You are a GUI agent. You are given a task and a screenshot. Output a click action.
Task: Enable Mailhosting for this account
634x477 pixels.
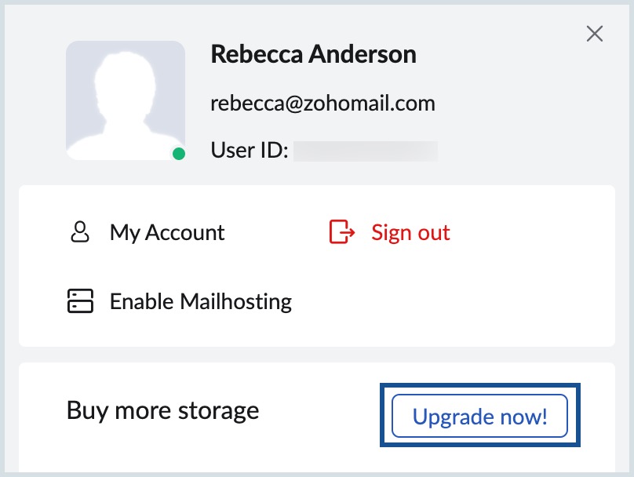201,301
